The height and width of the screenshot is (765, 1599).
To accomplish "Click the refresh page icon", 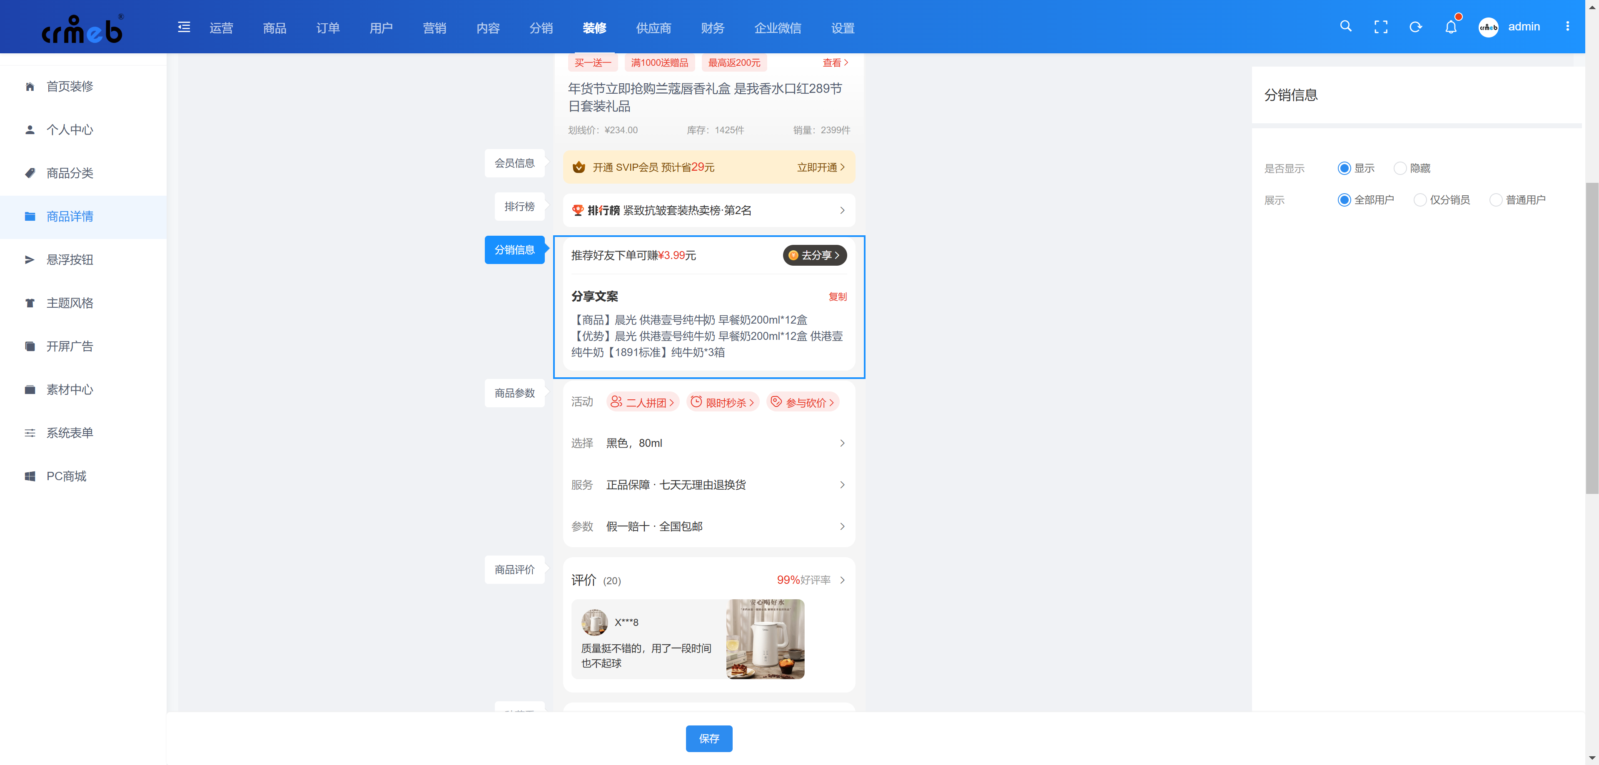I will pyautogui.click(x=1415, y=27).
